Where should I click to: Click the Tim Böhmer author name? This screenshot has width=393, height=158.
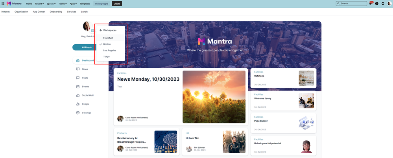click(199, 147)
